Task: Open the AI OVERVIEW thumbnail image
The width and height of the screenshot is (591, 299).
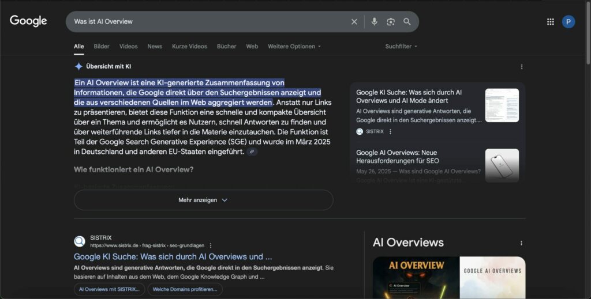Action: 416,278
